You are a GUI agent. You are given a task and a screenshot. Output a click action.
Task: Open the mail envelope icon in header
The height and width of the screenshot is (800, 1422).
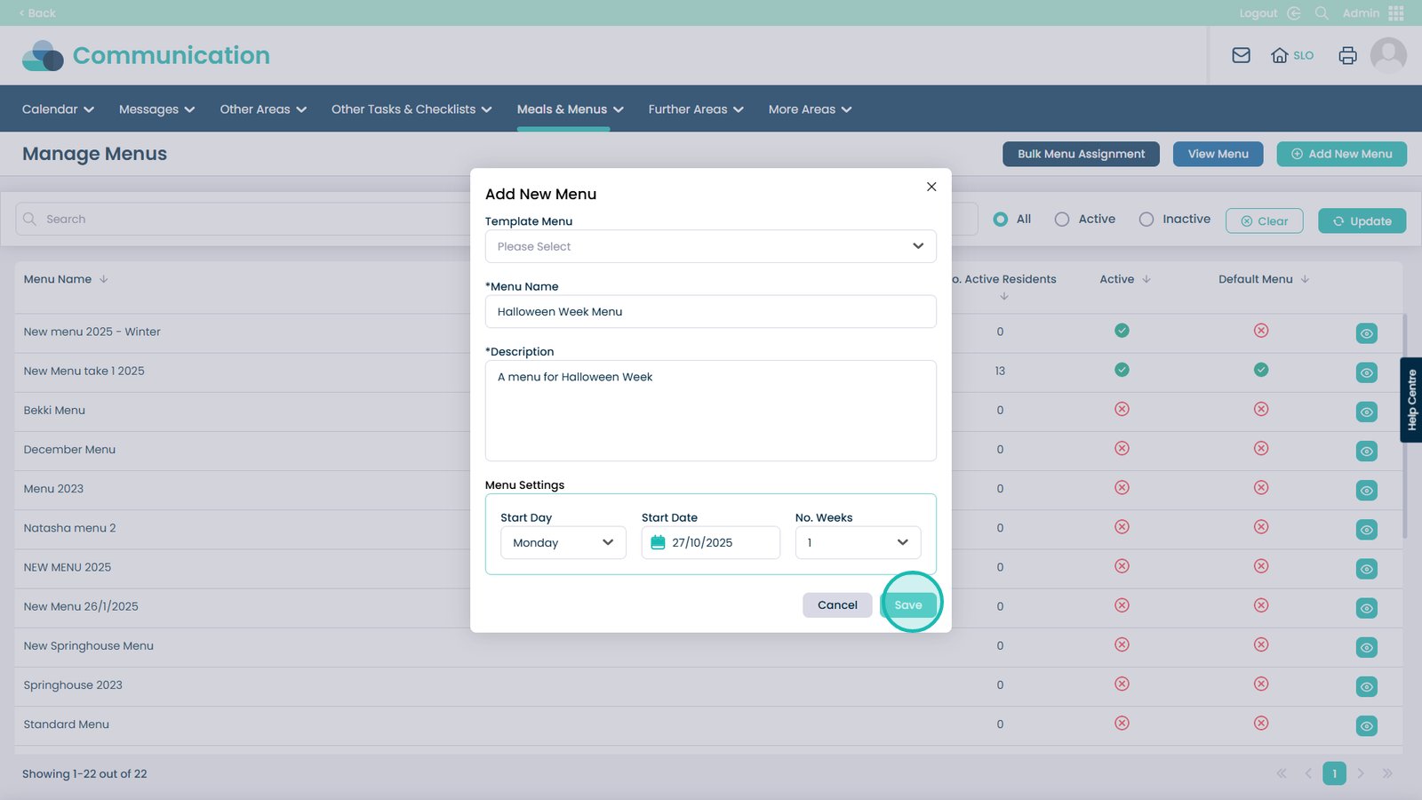coord(1241,55)
